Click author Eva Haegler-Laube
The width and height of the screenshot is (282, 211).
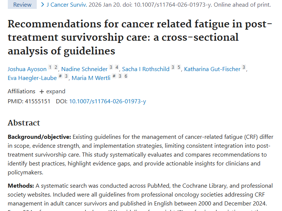[x=32, y=78]
